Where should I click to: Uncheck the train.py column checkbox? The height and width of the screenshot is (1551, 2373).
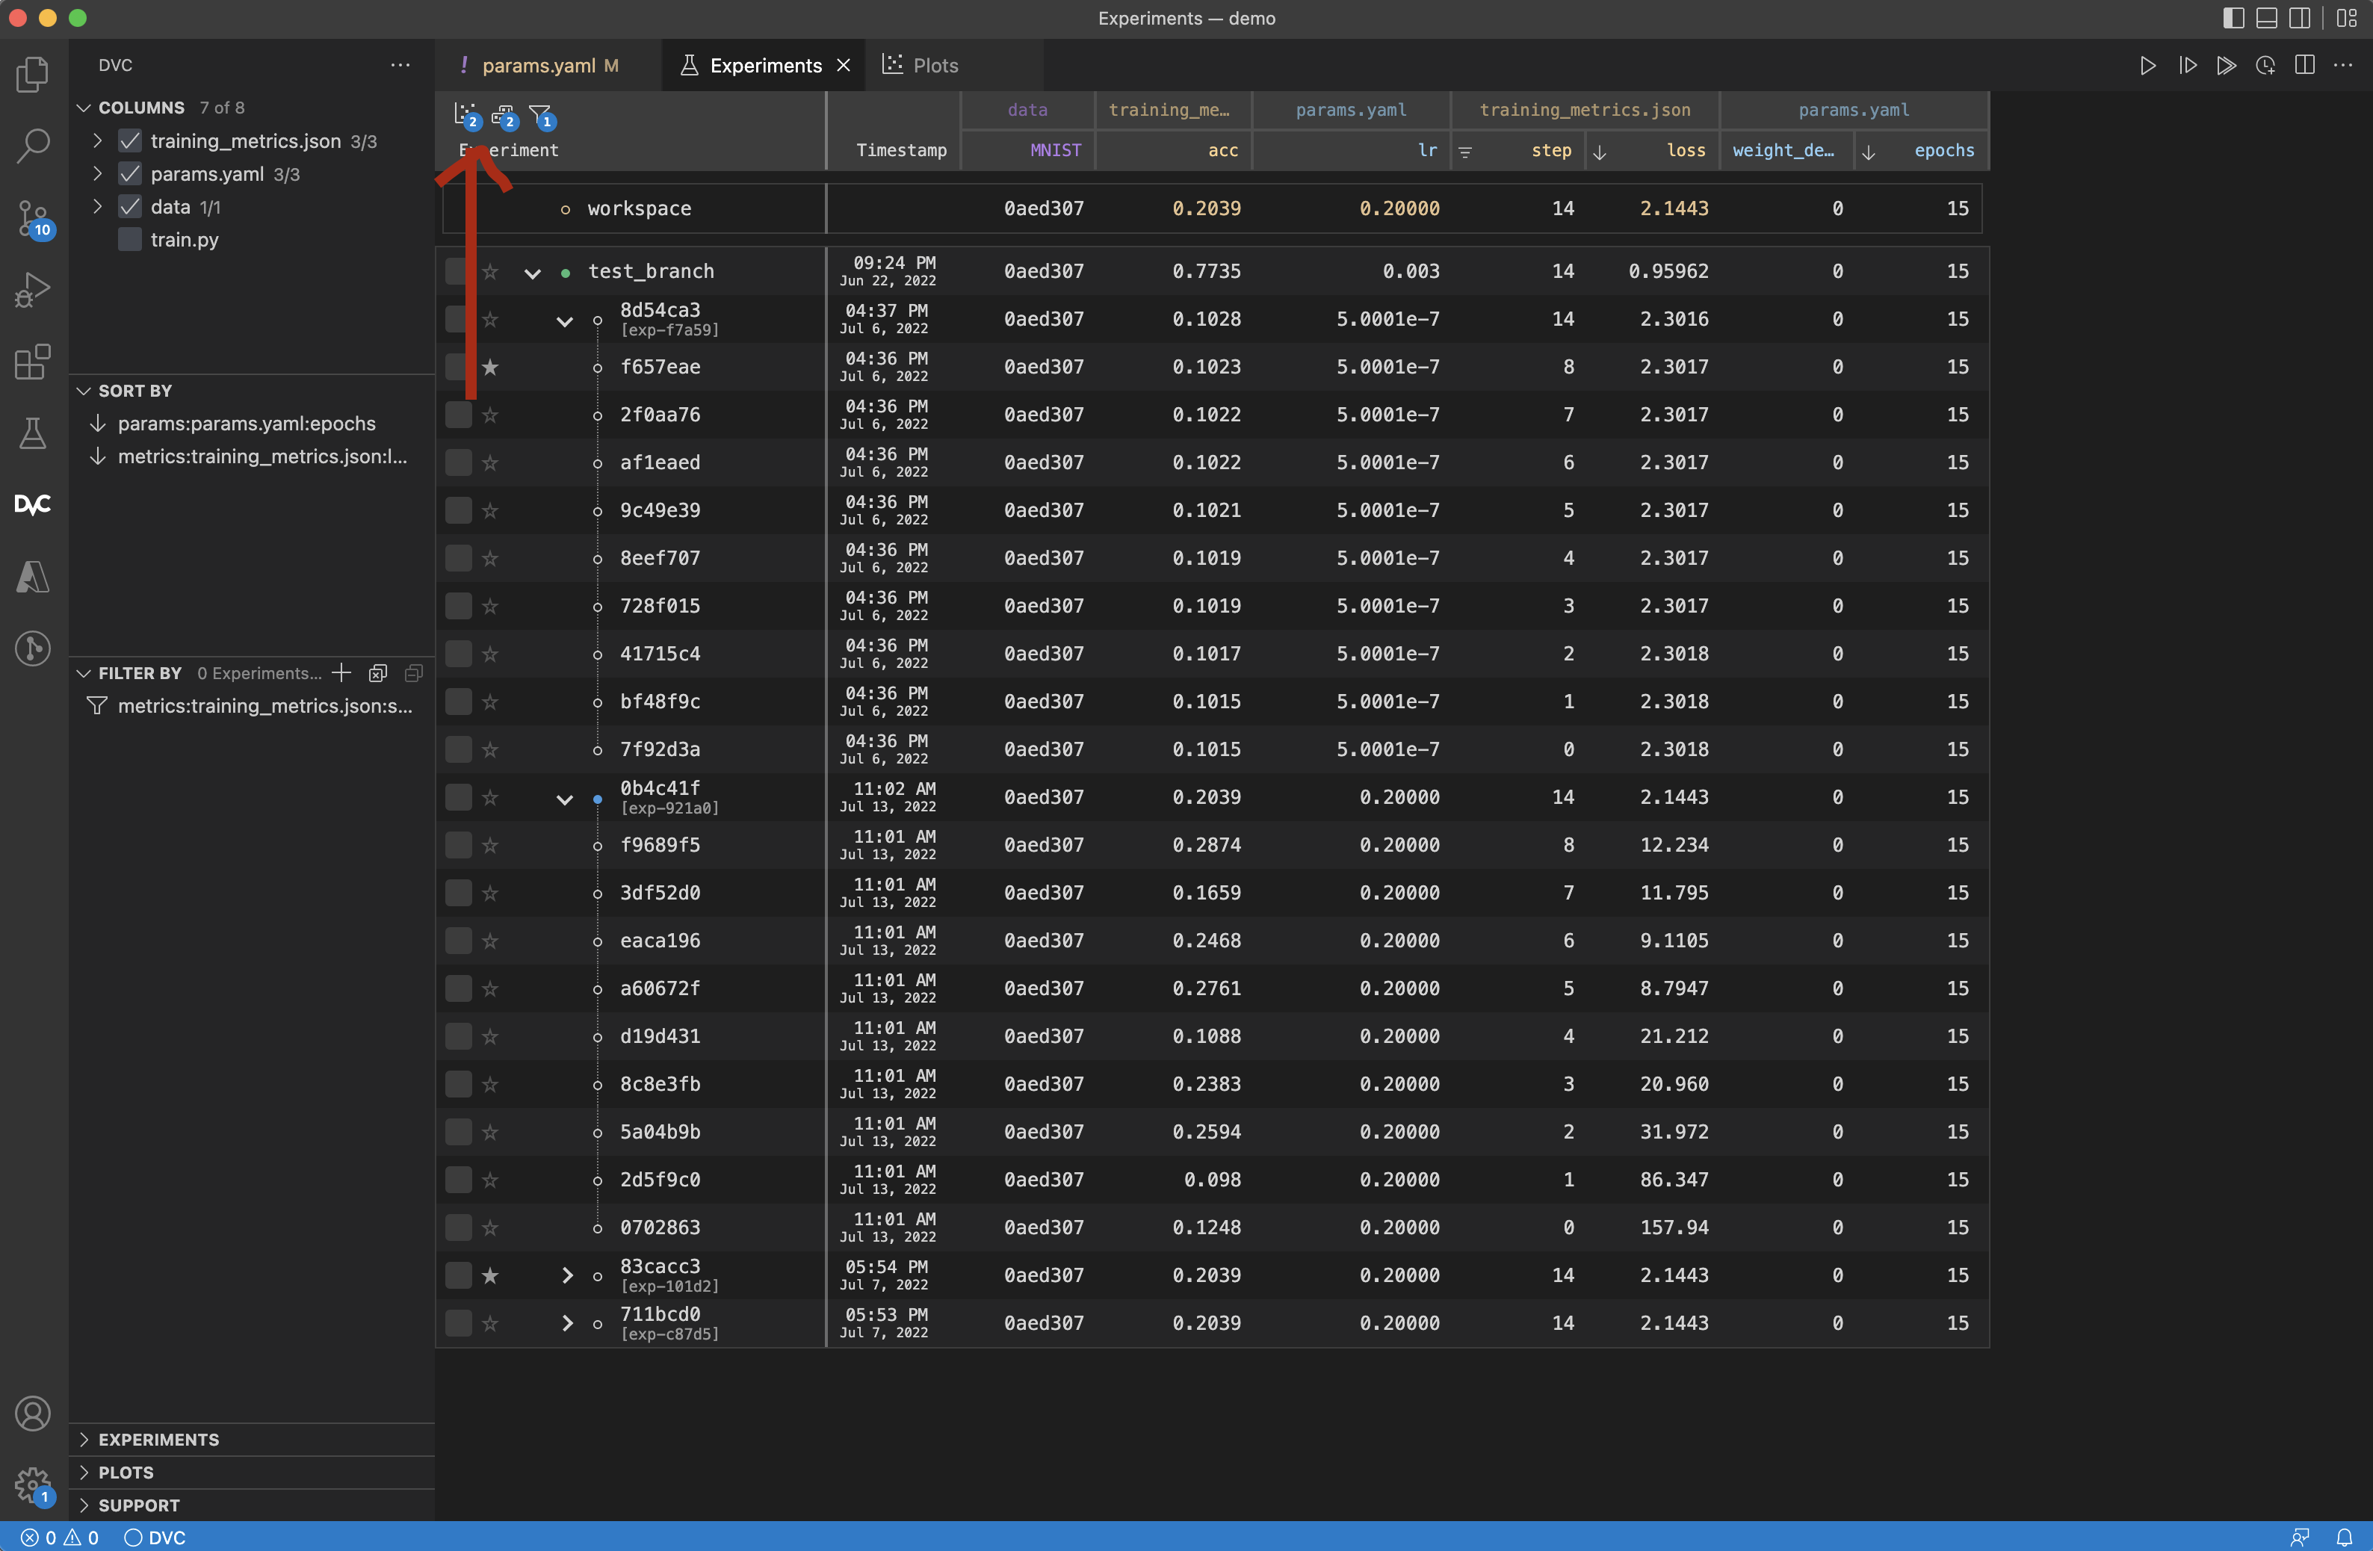129,239
